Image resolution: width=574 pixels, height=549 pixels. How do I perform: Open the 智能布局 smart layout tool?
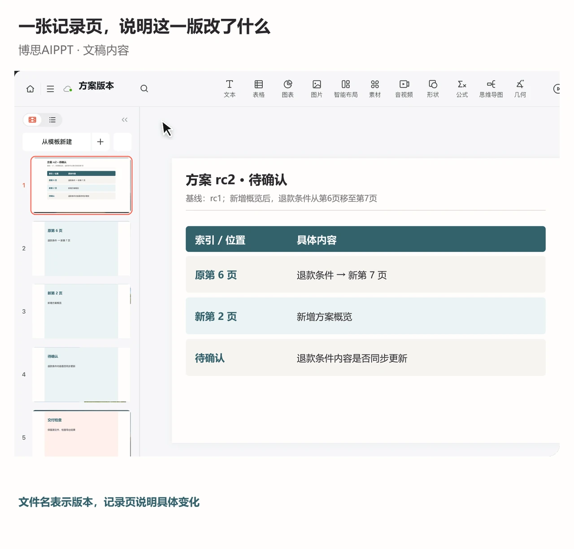346,89
